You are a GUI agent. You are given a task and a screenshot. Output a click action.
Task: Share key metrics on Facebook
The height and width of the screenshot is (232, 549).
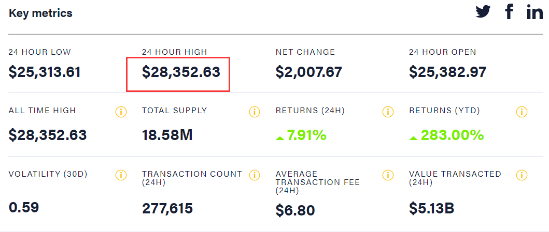pyautogui.click(x=509, y=12)
